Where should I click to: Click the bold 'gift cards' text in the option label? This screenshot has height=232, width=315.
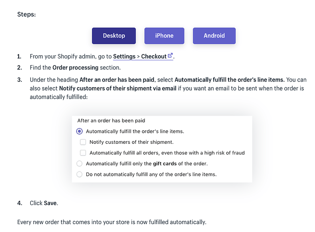[x=166, y=163]
